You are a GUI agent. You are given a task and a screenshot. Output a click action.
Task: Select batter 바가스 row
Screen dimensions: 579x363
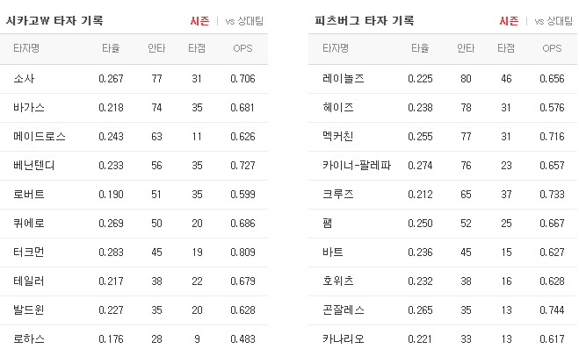(134, 108)
